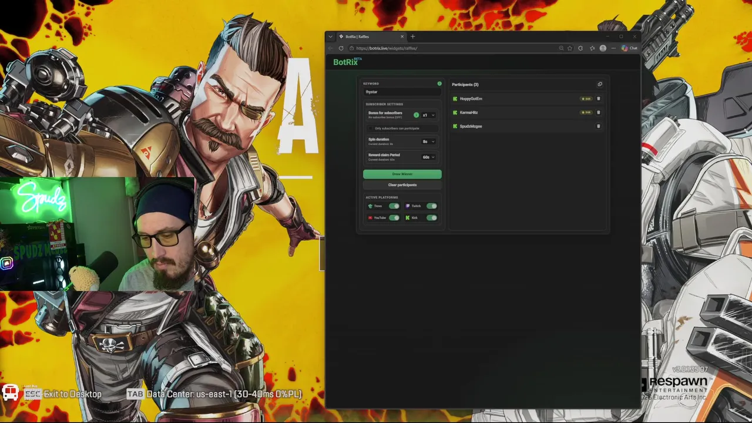Image resolution: width=752 pixels, height=423 pixels.
Task: Click the 'ACTIVE PLATFORMS' heading
Action: (x=382, y=197)
